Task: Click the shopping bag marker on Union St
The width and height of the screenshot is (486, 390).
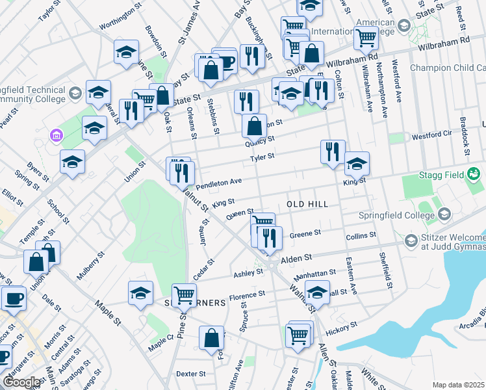Action: tap(36, 263)
